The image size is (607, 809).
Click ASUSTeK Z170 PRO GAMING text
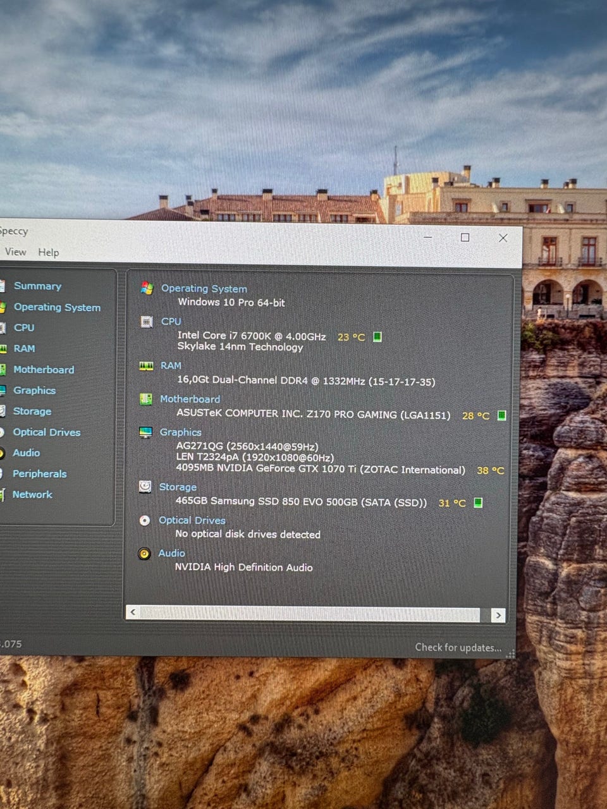coord(314,414)
